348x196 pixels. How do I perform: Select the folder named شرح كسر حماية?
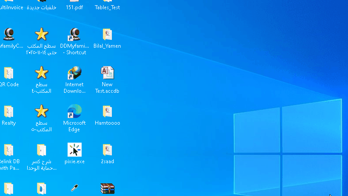41,150
